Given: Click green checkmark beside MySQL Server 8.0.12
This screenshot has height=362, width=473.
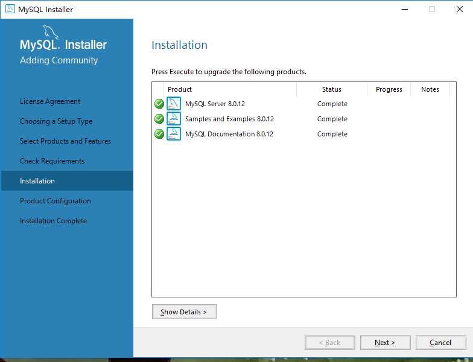Looking at the screenshot, I should coord(159,104).
